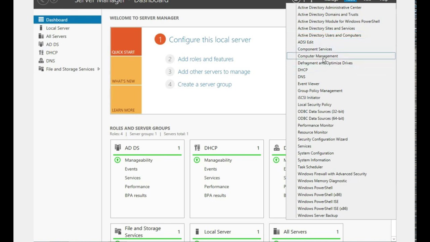The height and width of the screenshot is (242, 430).
Task: Open Performance Monitor from the menu
Action: click(x=315, y=125)
